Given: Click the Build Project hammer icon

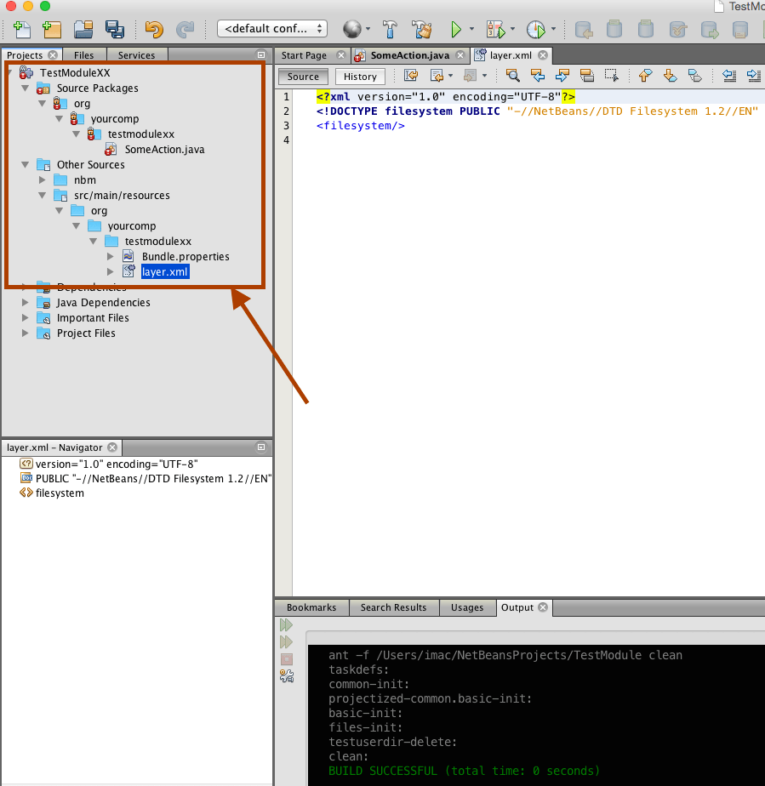Looking at the screenshot, I should [390, 30].
